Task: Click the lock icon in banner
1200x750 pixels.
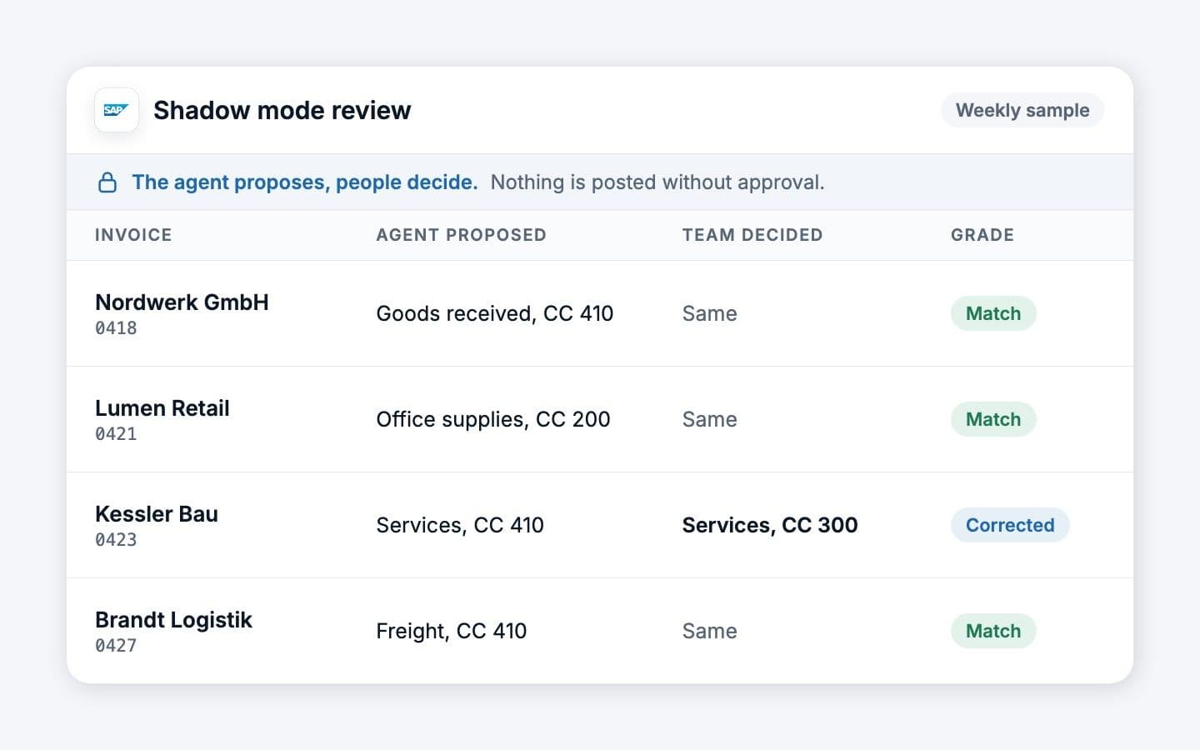Action: tap(107, 182)
